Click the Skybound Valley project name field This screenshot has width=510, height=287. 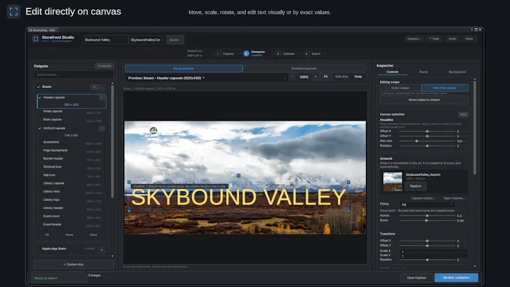point(105,40)
